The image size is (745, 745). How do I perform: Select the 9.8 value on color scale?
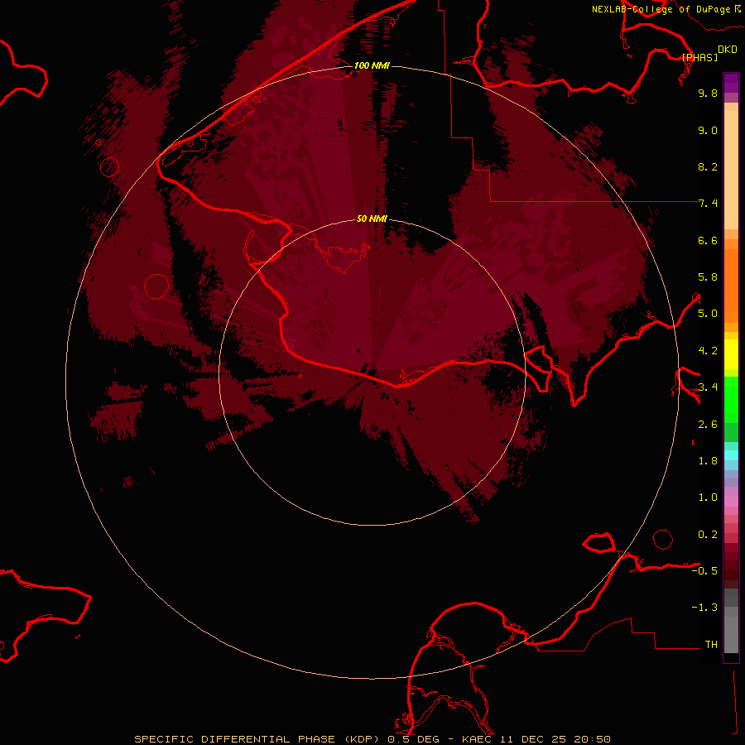tap(708, 93)
